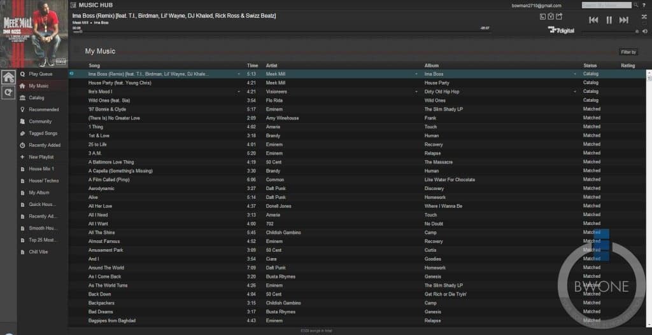This screenshot has width=652, height=335.
Task: Click the search magnifier icon
Action: coord(636,5)
